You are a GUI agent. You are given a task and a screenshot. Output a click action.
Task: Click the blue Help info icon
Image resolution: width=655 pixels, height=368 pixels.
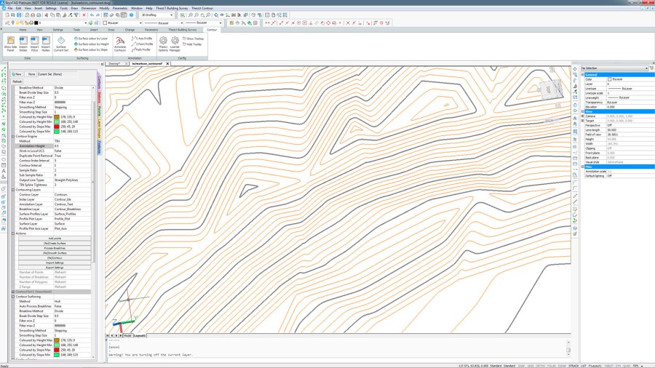click(131, 15)
